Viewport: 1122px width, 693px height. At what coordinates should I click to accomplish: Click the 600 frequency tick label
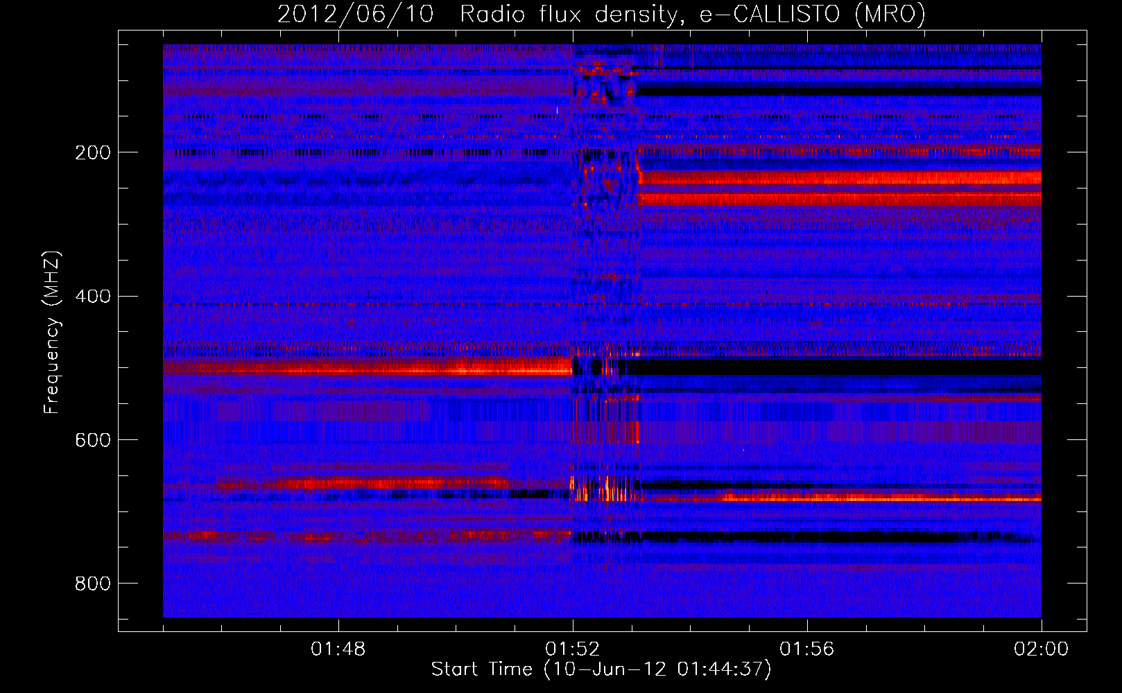click(x=92, y=441)
